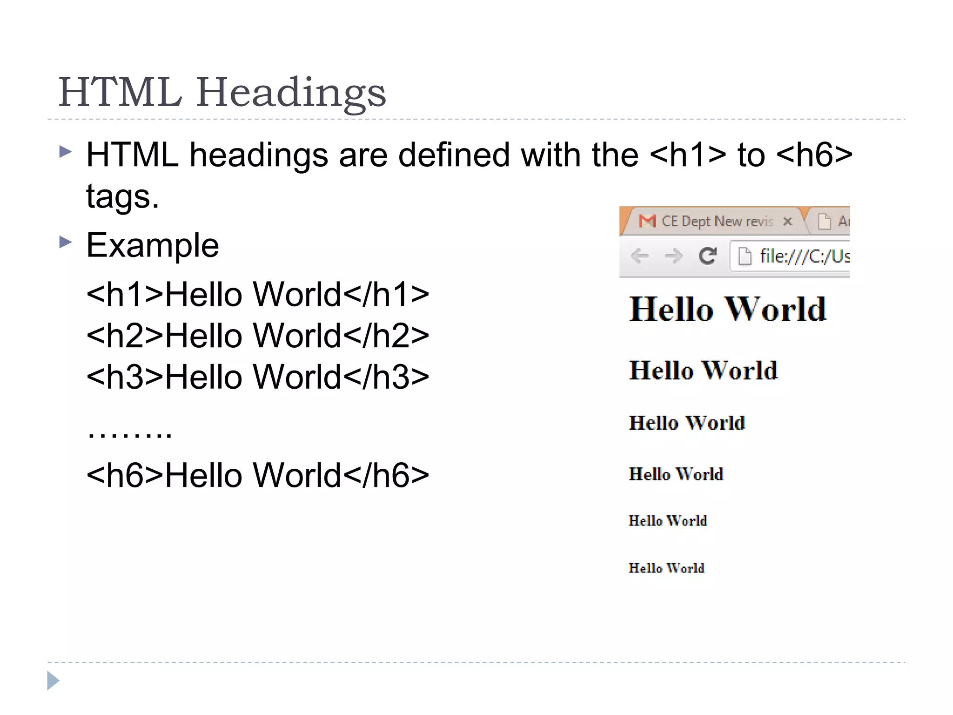The image size is (953, 715).
Task: Click the Example bullet text
Action: click(153, 245)
